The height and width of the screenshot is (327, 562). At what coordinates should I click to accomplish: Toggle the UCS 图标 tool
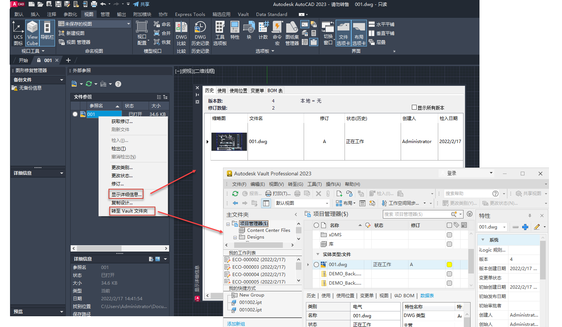pyautogui.click(x=18, y=33)
